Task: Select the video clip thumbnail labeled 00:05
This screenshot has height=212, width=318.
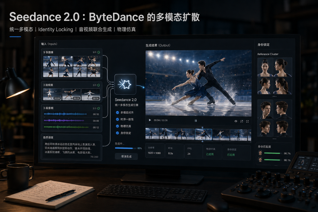Action: click(x=71, y=94)
